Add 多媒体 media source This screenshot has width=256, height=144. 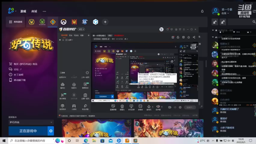point(140,108)
